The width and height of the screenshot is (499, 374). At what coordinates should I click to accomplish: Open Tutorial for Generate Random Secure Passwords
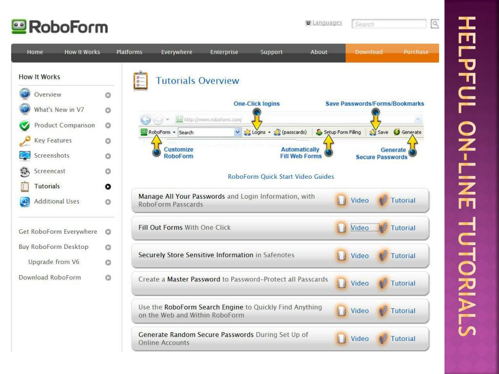tap(403, 338)
